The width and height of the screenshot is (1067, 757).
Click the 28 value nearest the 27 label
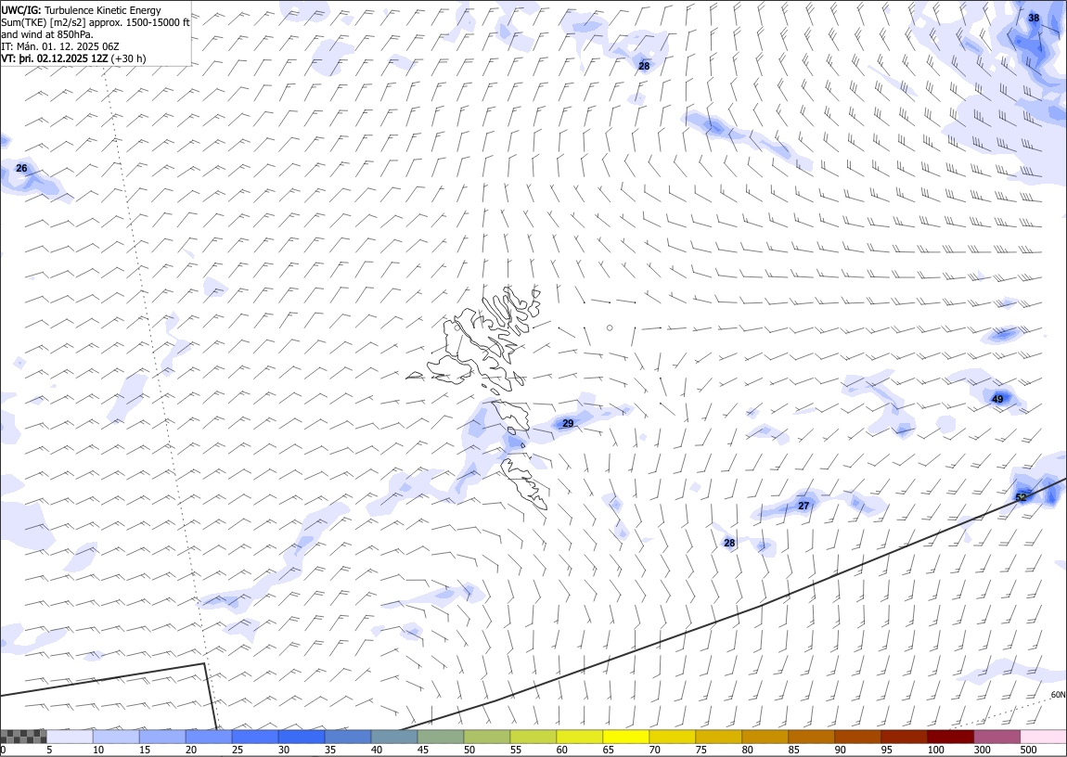(729, 543)
